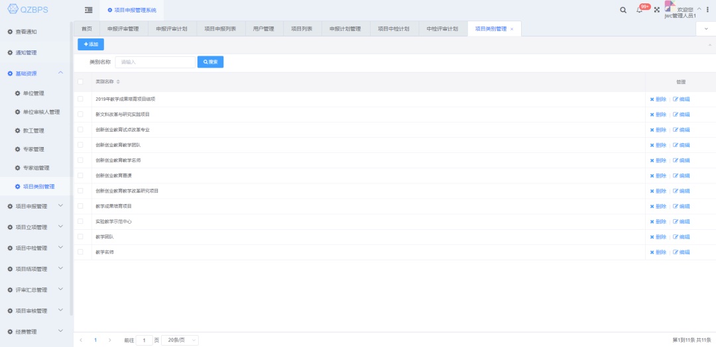Sort by 类别名称 column arrows

pos(118,81)
